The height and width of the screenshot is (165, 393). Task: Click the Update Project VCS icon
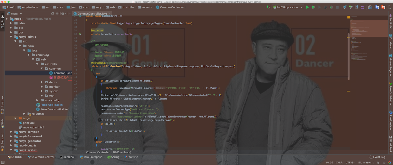(345, 7)
